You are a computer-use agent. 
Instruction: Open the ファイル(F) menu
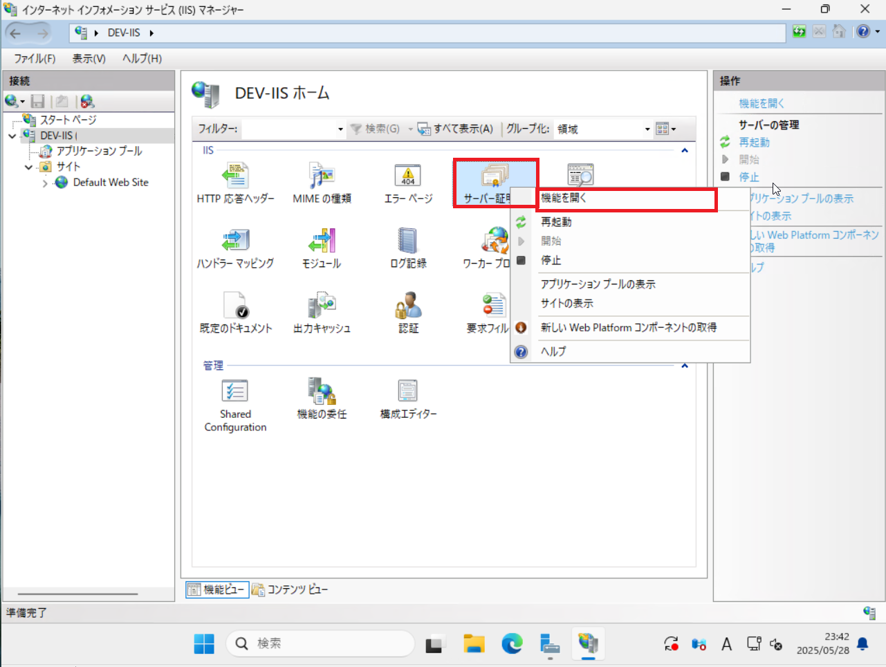pyautogui.click(x=35, y=59)
